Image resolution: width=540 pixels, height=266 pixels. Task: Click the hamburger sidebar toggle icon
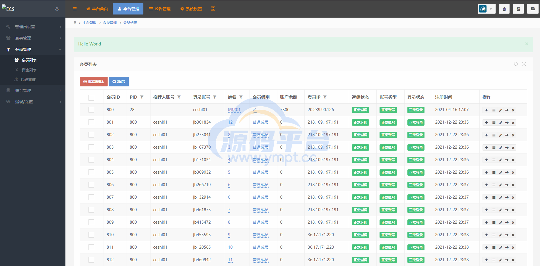tap(75, 9)
